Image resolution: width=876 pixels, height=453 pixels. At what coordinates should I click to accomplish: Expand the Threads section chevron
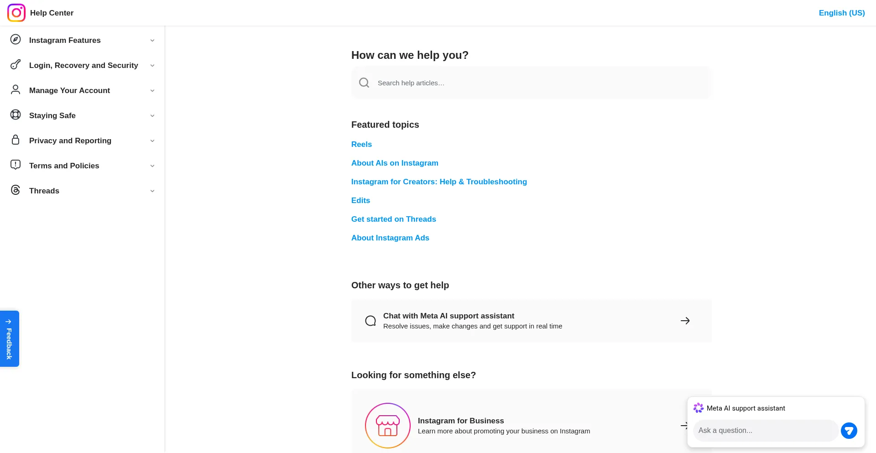pos(152,191)
